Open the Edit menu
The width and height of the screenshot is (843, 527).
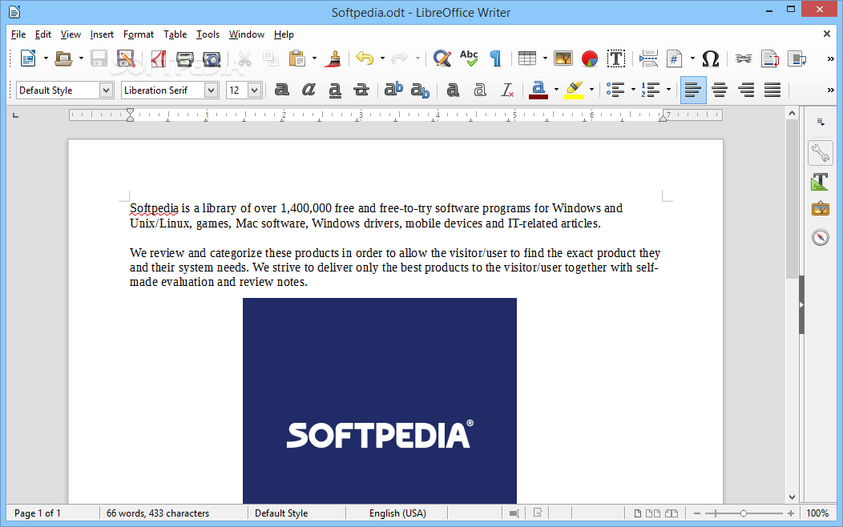coord(43,34)
